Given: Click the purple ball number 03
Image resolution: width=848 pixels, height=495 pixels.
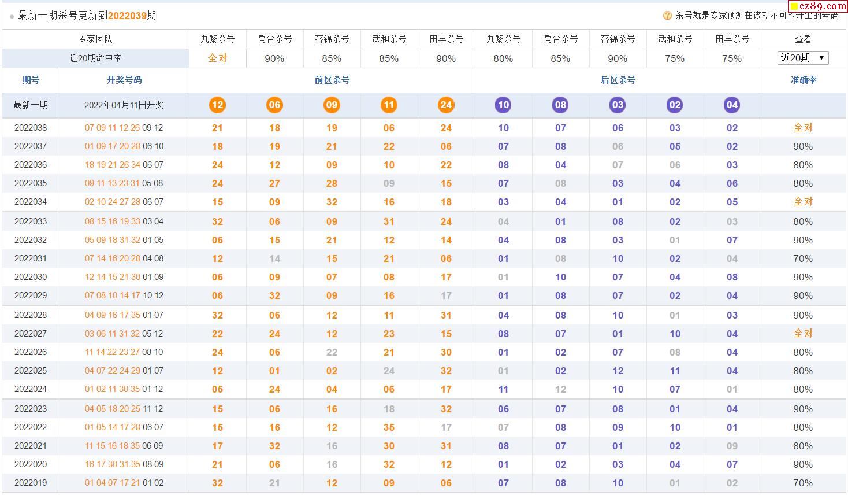Looking at the screenshot, I should click(618, 105).
